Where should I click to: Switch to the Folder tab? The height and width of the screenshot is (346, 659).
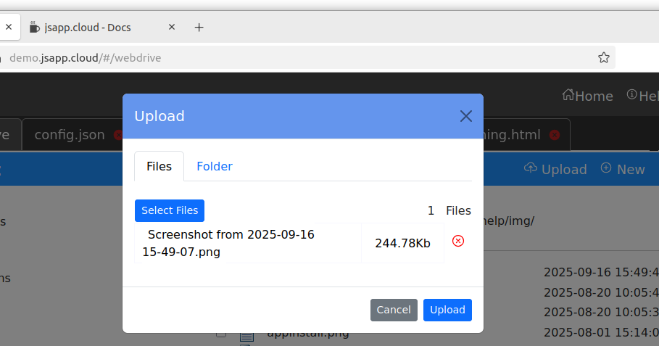(215, 166)
